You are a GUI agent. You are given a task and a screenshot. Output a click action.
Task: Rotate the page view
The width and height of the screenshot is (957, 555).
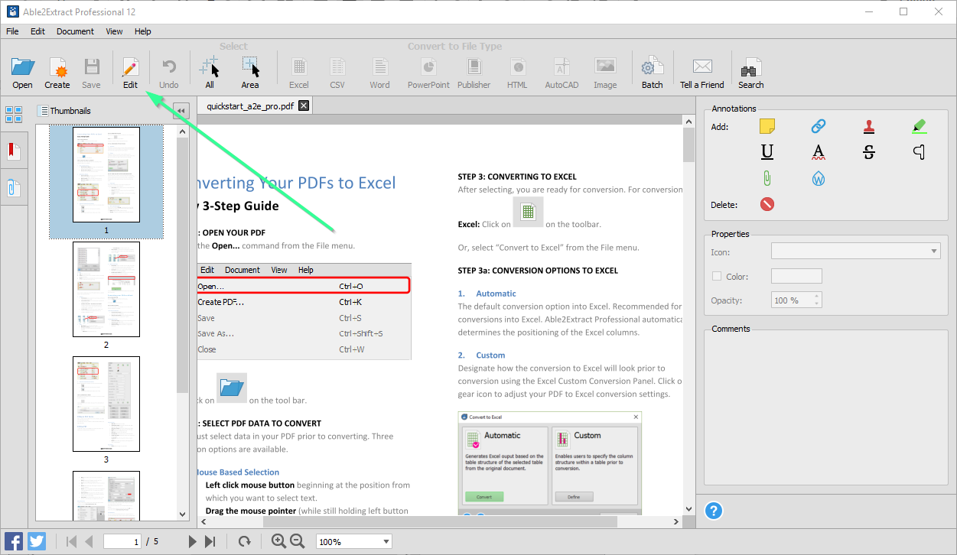coord(245,541)
